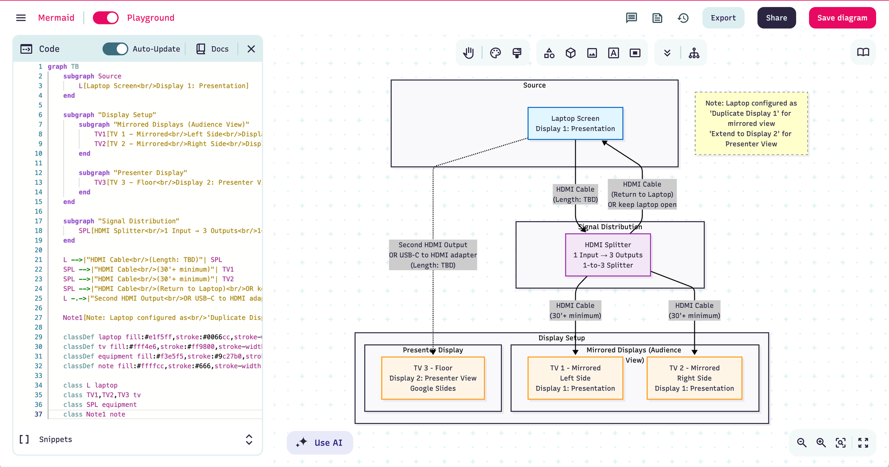Open the hamburger main menu
The width and height of the screenshot is (889, 467).
pos(21,18)
